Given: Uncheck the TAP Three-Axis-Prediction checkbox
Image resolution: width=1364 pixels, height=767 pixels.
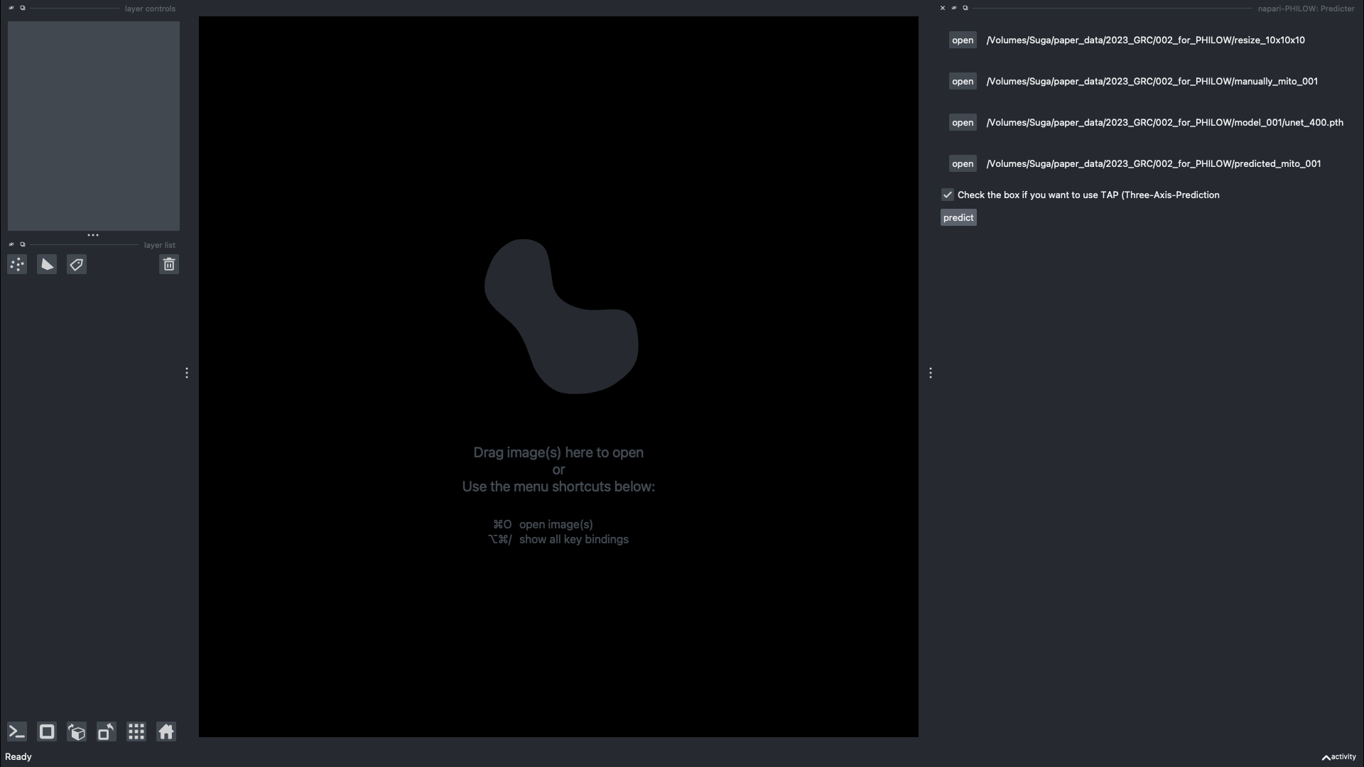Looking at the screenshot, I should click(948, 195).
